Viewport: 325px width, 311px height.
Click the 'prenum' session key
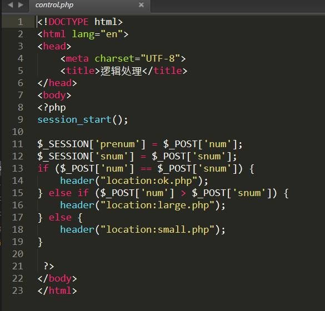click(118, 144)
